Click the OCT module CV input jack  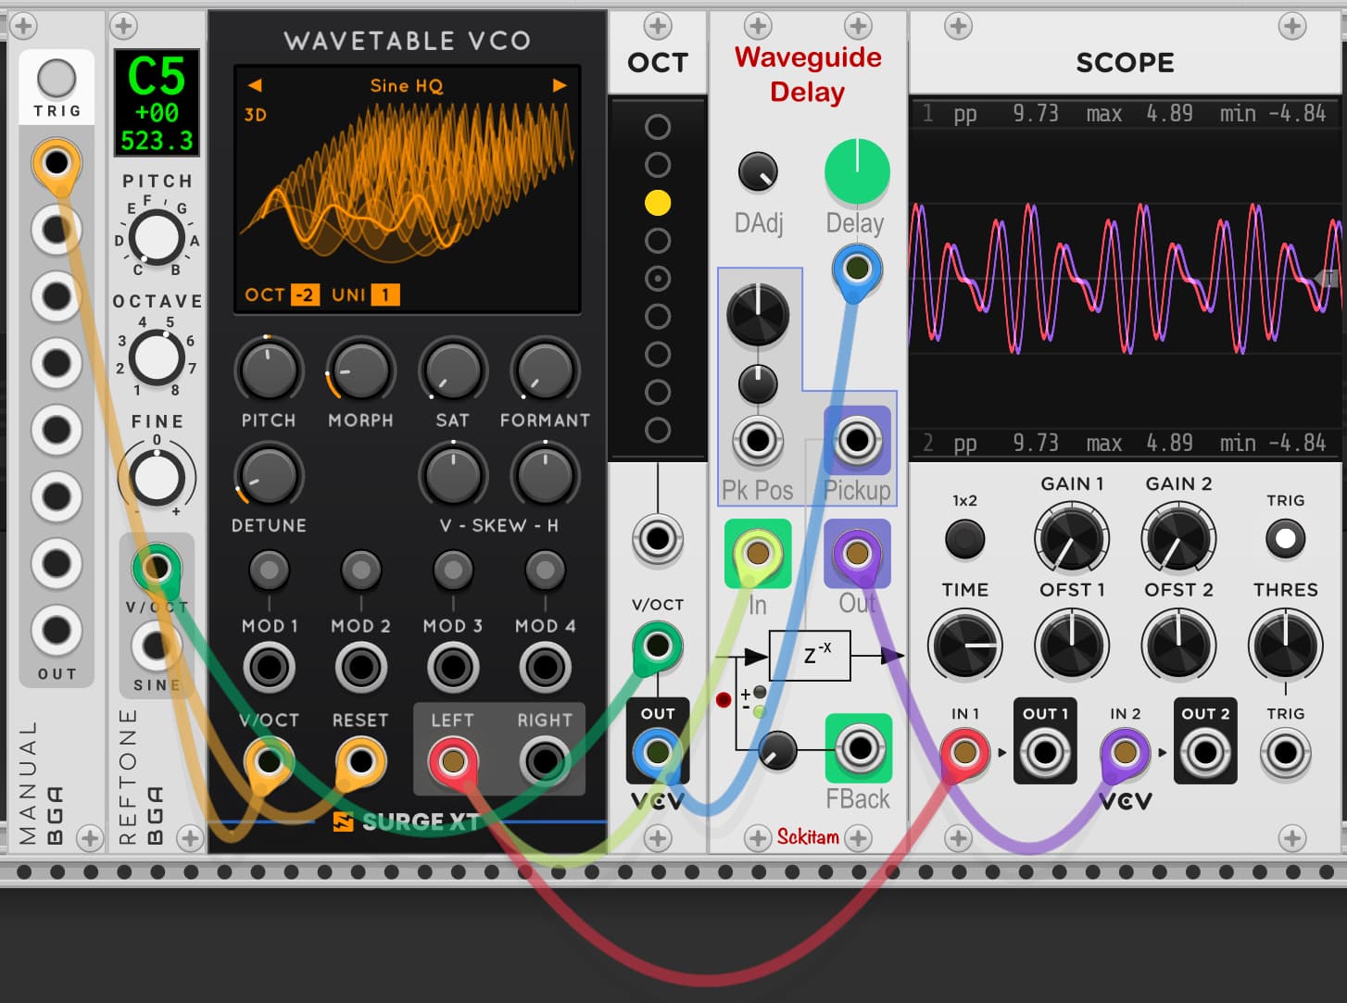[x=658, y=538]
